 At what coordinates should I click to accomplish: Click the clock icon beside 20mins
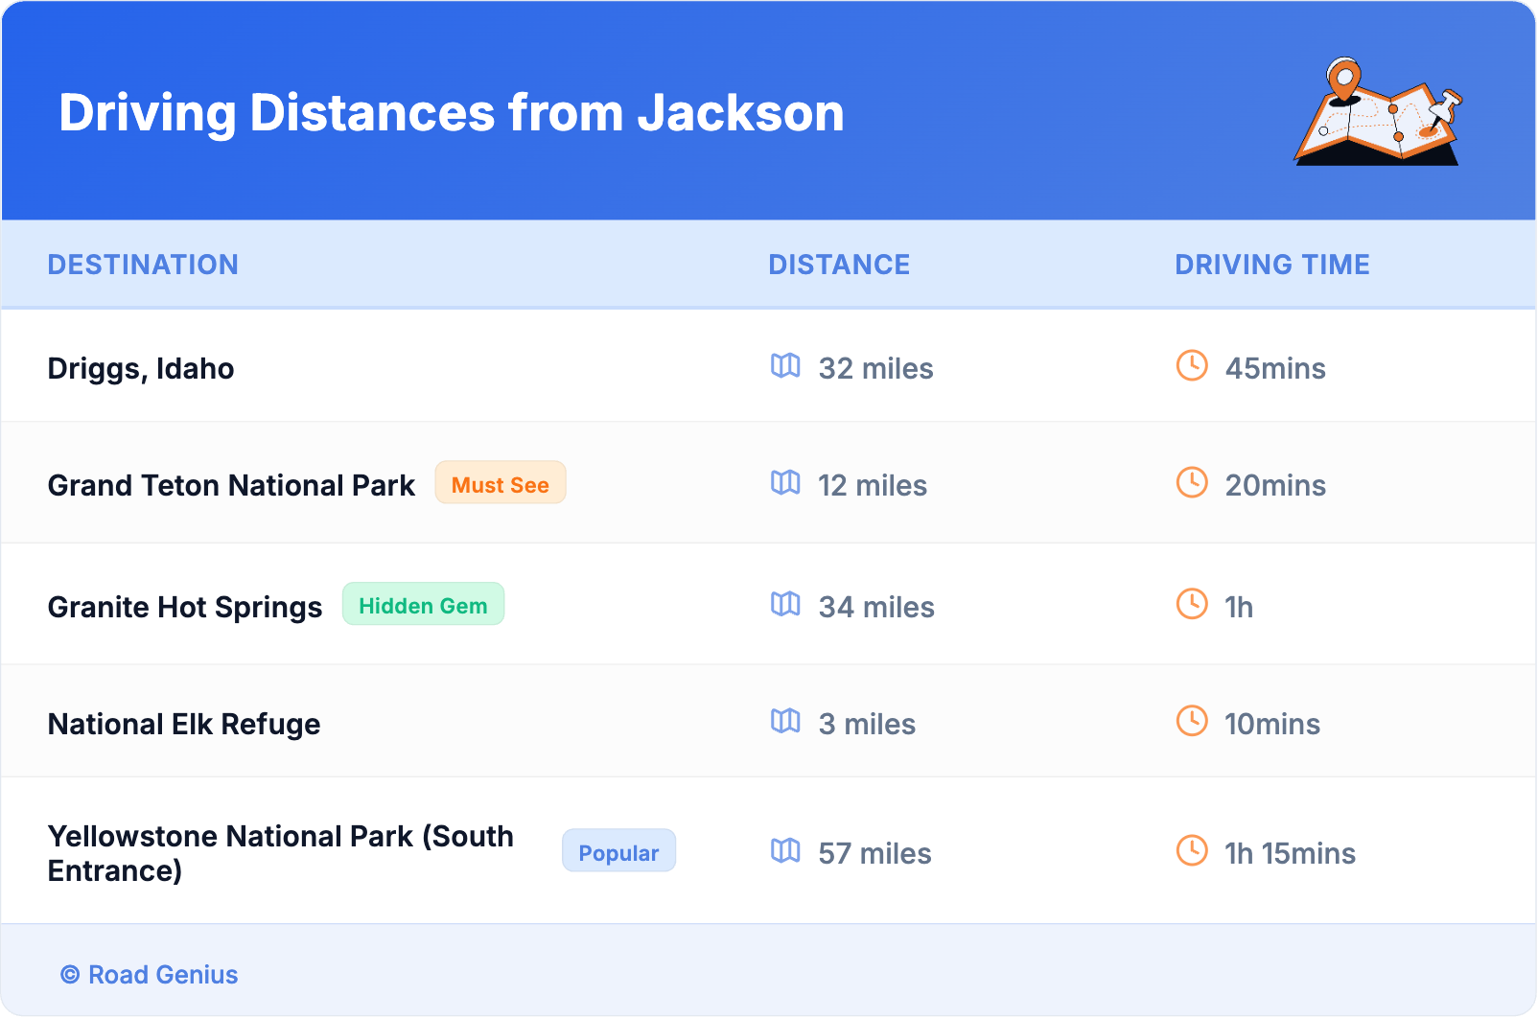tap(1192, 483)
